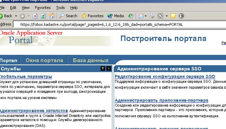Click the address bar URL field

[120, 24]
